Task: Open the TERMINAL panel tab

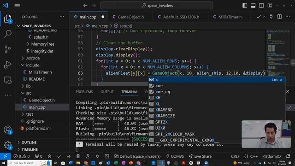Action: coord(129,92)
